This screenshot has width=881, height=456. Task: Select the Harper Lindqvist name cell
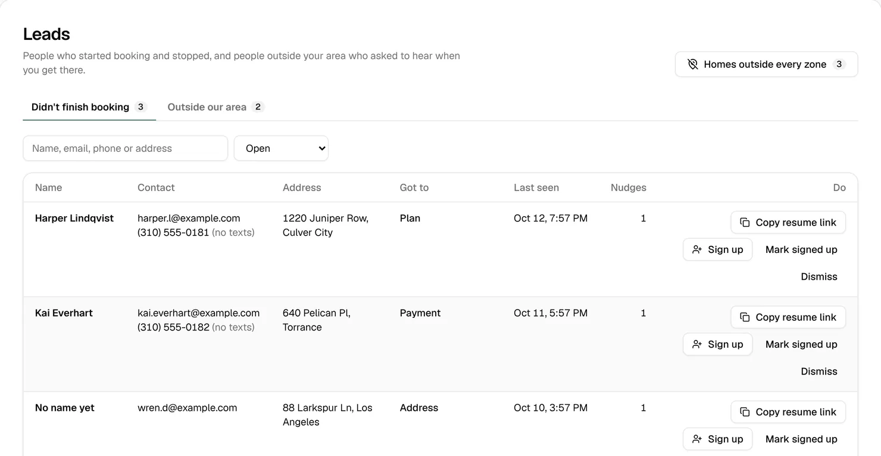click(74, 218)
